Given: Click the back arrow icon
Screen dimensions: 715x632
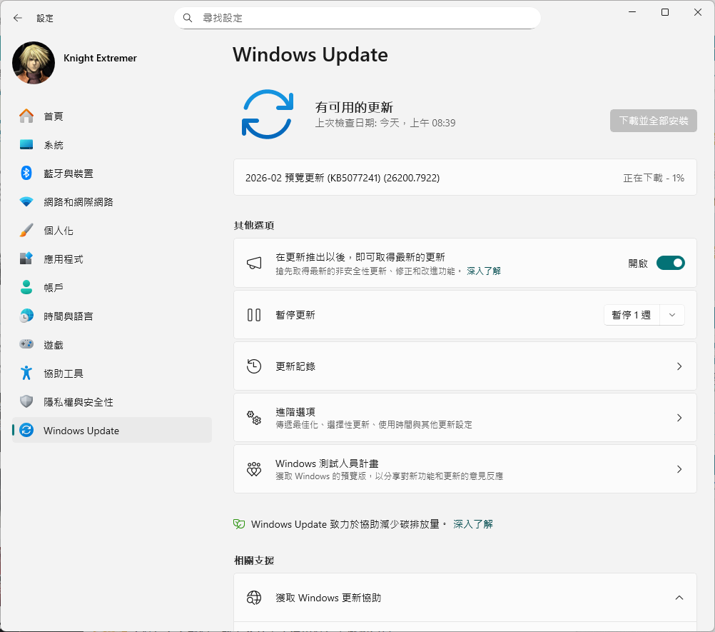Looking at the screenshot, I should tap(18, 19).
